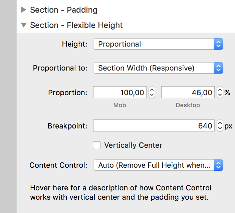Expand the Section - Padding group
Image resolution: width=235 pixels, height=213 pixels.
(23, 10)
